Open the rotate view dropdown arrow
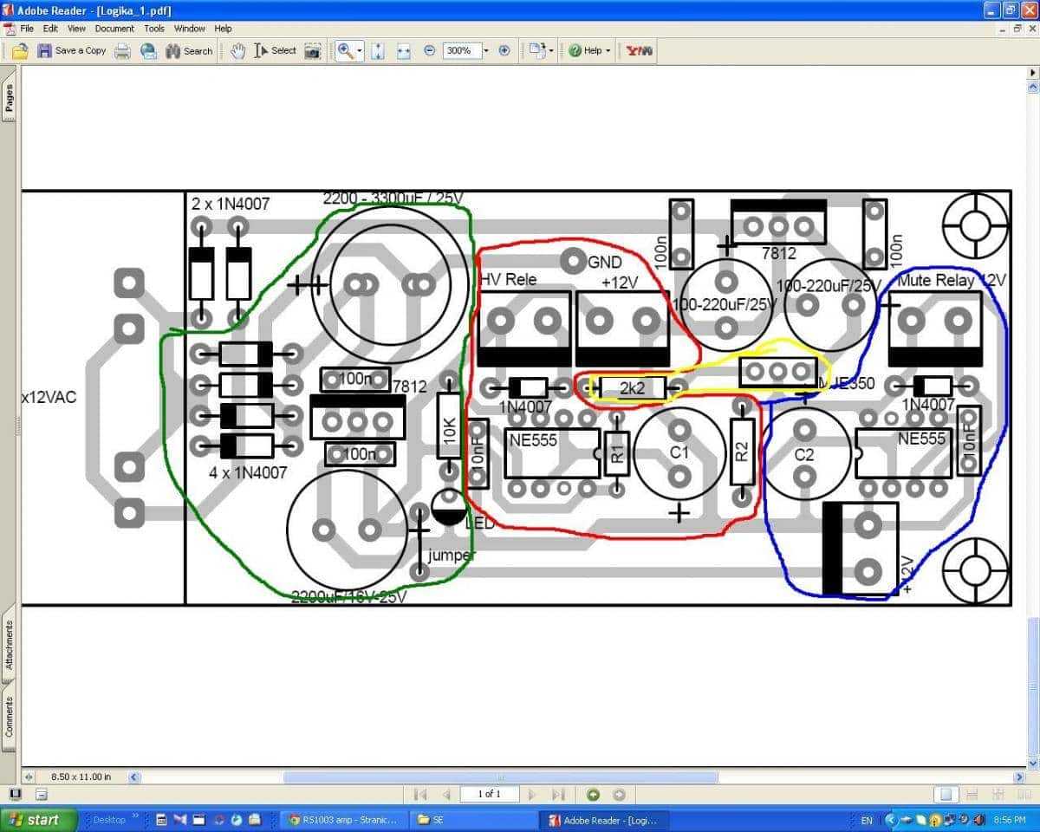1040x832 pixels. (x=551, y=51)
